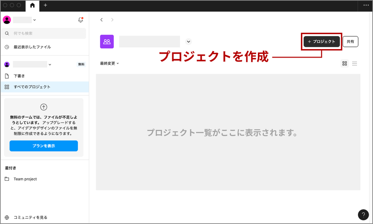Screen dimensions: 373x224
Task: Open the help question mark button
Action: pyautogui.click(x=363, y=215)
